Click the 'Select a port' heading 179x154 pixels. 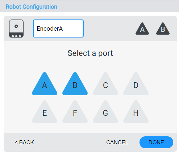tap(90, 53)
